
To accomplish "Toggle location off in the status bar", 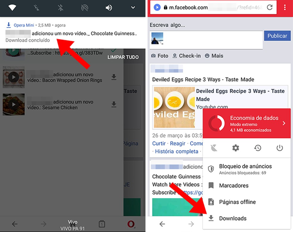I will (85, 8).
